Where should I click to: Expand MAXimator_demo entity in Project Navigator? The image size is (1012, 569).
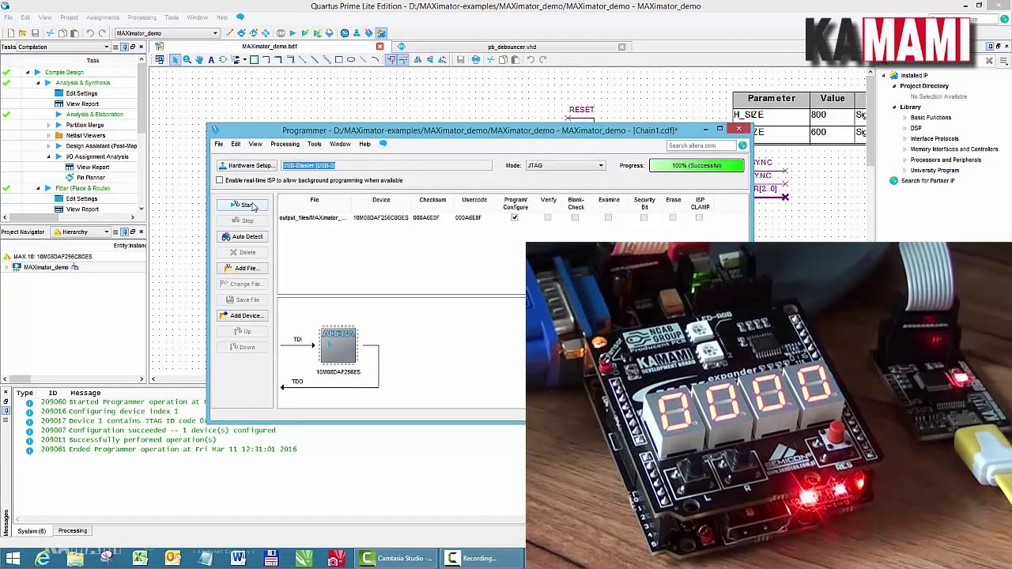(x=7, y=267)
